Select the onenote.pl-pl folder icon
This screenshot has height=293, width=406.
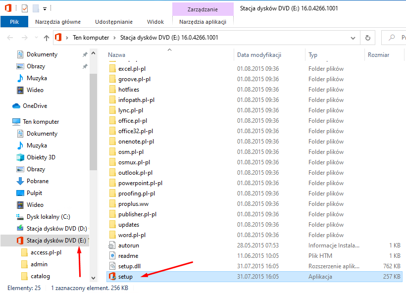pos(112,142)
